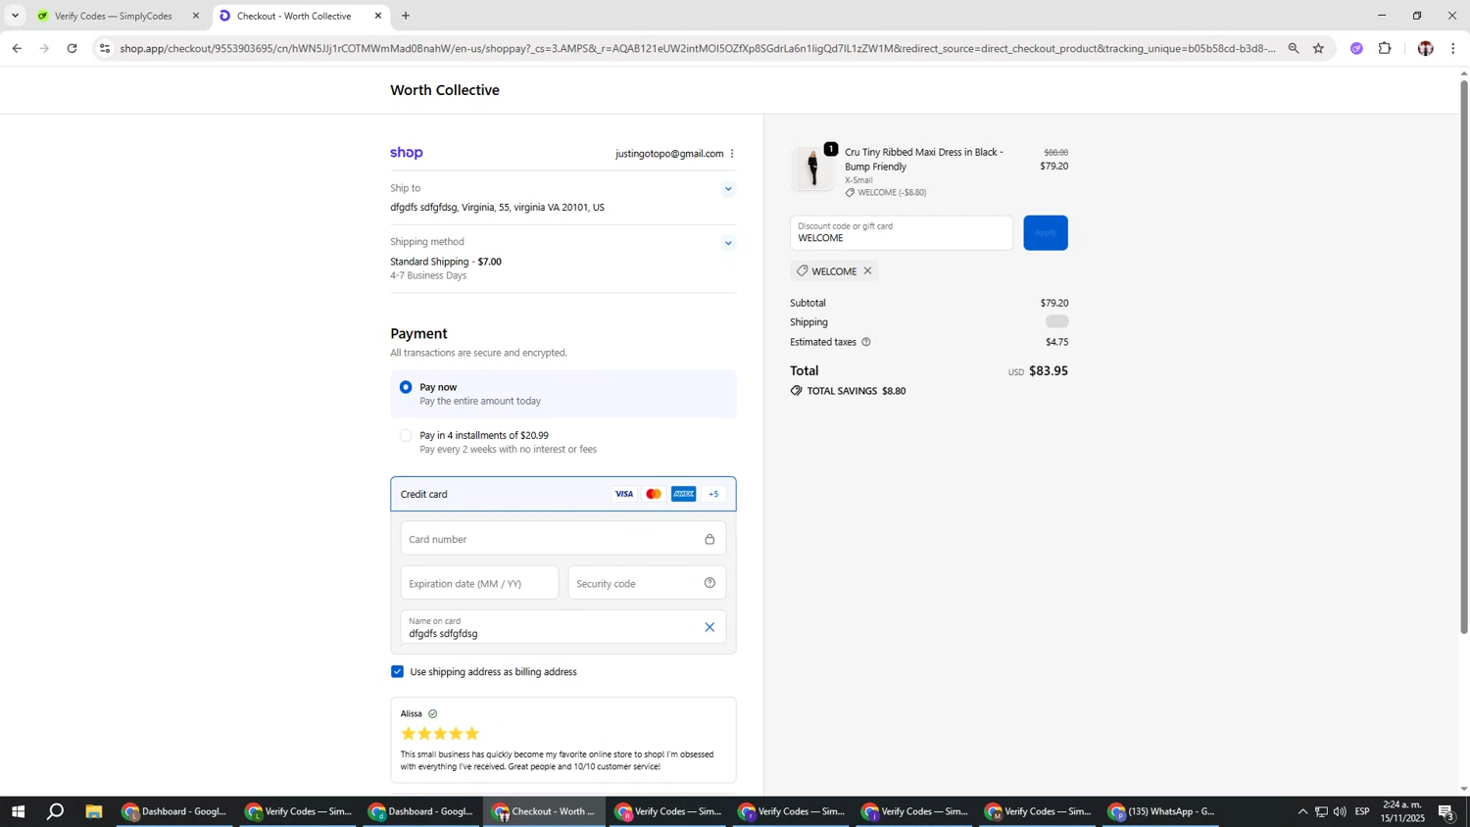Focus the Security code field
Viewport: 1470px width, 827px height.
pyautogui.click(x=647, y=583)
